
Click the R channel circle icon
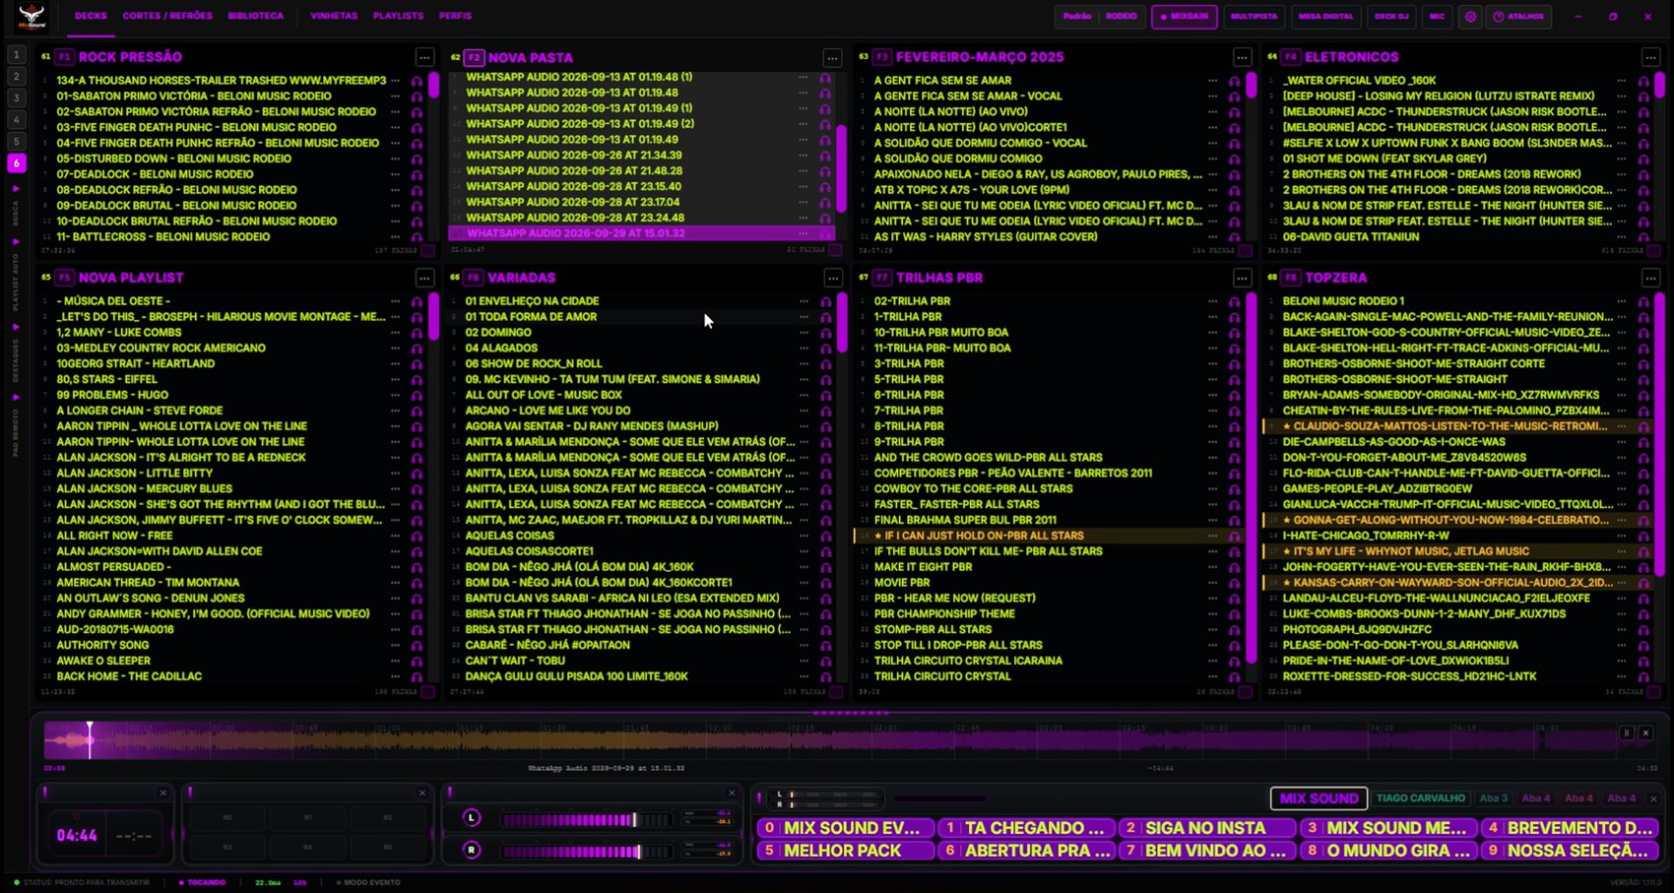click(472, 850)
